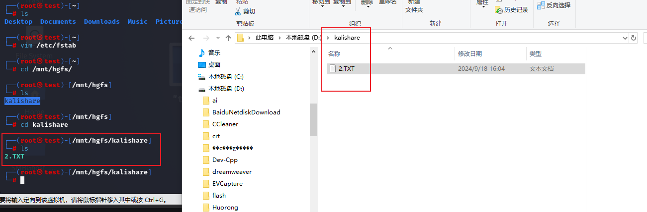Sort files by the 修改日期 column
This screenshot has height=212, width=647.
coord(470,53)
